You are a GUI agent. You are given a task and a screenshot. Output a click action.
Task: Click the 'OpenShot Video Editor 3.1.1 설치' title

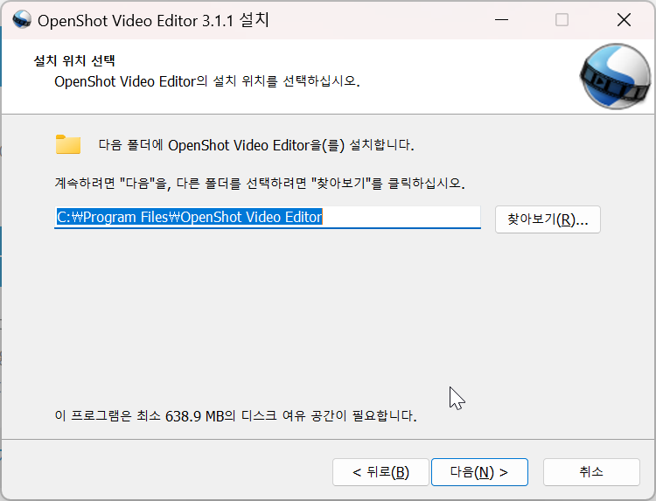(x=153, y=20)
